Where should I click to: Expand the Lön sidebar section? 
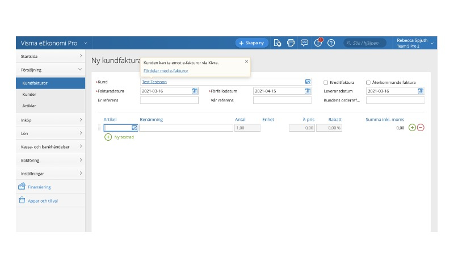click(x=51, y=133)
